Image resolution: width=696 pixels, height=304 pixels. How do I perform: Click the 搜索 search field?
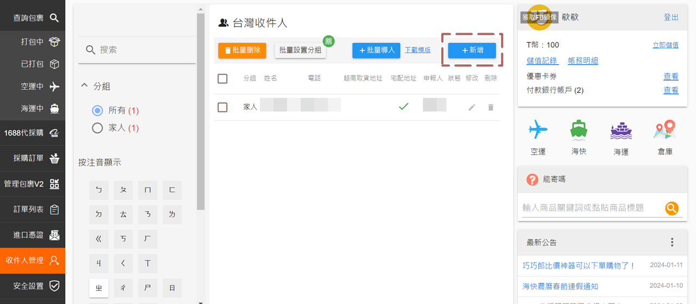coord(137,50)
